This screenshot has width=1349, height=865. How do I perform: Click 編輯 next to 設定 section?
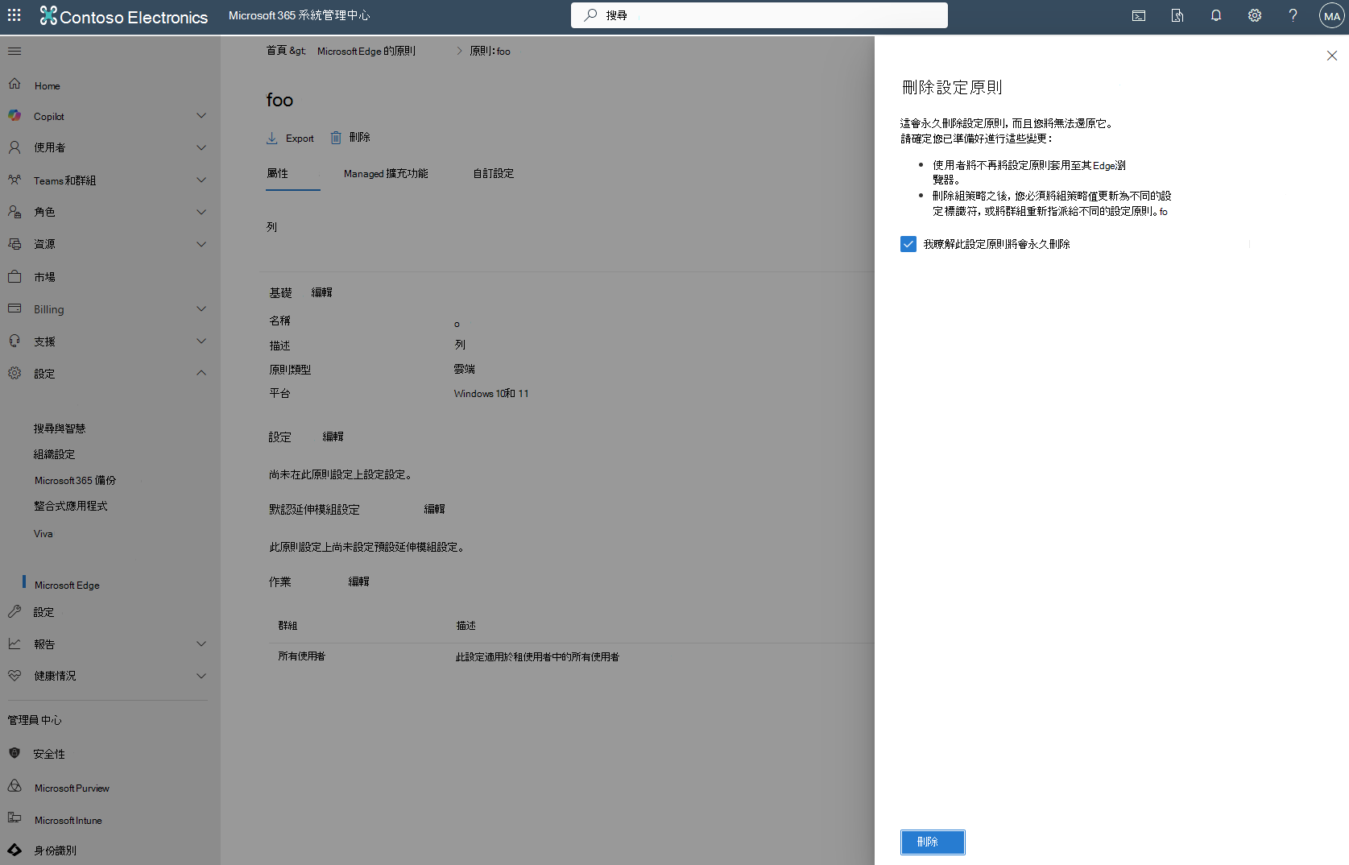333,437
